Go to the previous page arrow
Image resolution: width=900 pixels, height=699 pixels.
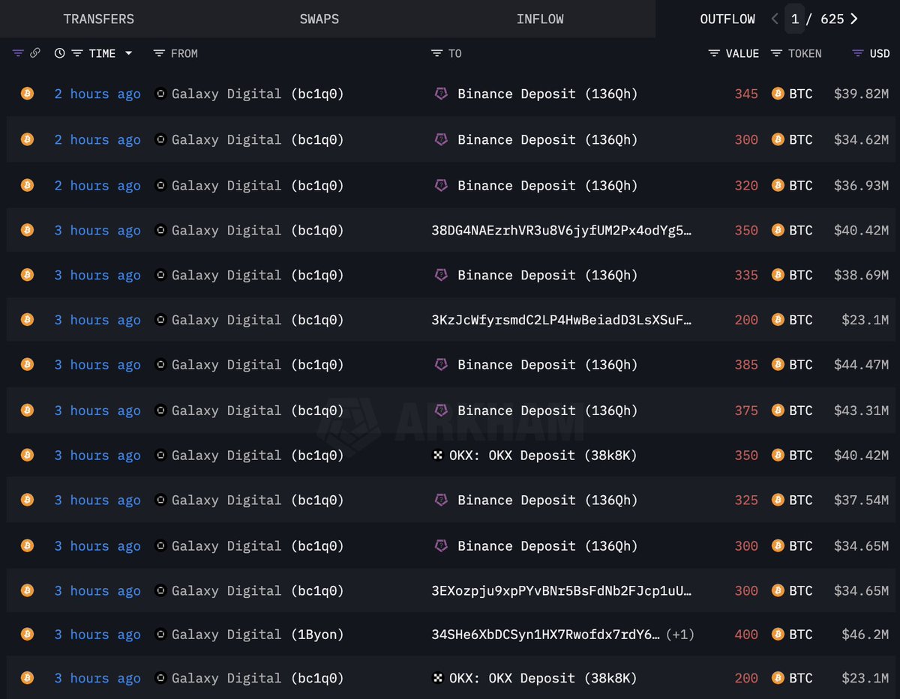click(x=775, y=19)
